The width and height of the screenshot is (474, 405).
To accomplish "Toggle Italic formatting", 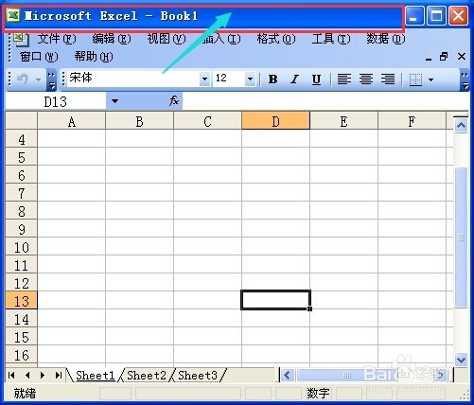I will 294,79.
